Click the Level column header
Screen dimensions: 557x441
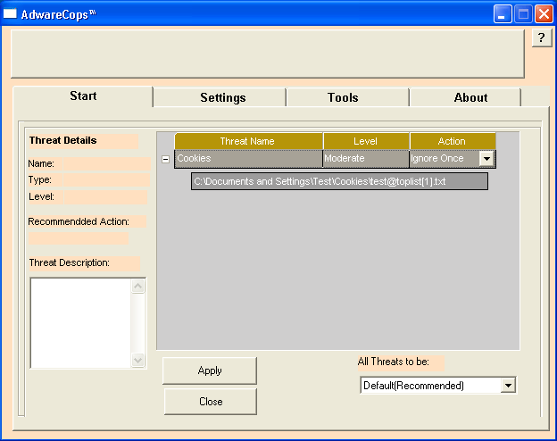click(365, 141)
